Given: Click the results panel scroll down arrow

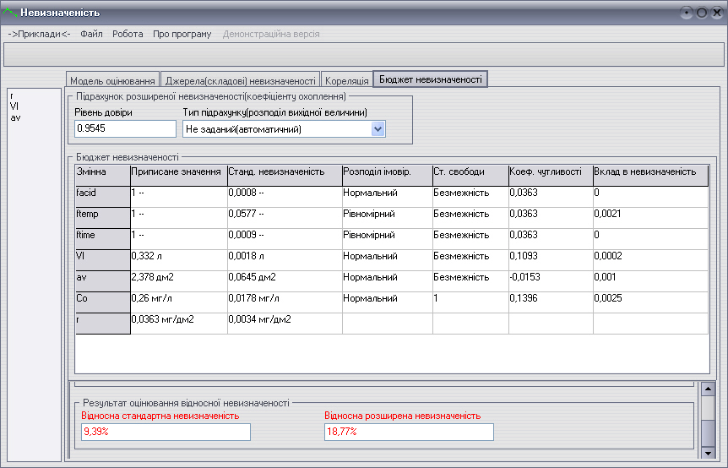Looking at the screenshot, I should pyautogui.click(x=708, y=453).
